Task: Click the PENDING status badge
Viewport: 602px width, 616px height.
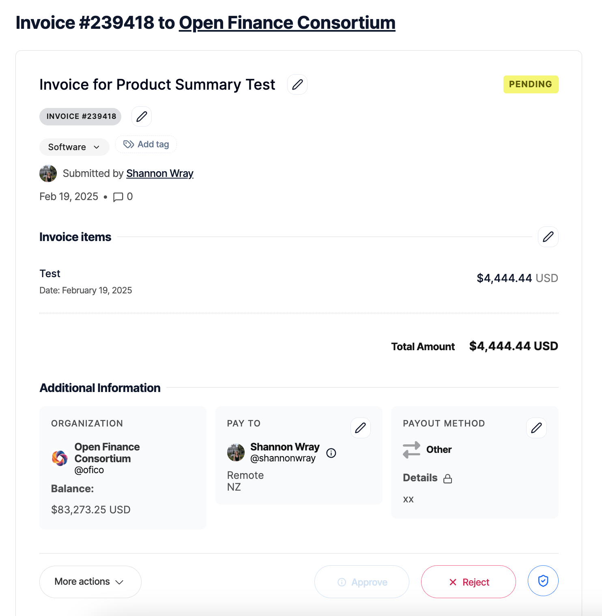Action: point(530,84)
